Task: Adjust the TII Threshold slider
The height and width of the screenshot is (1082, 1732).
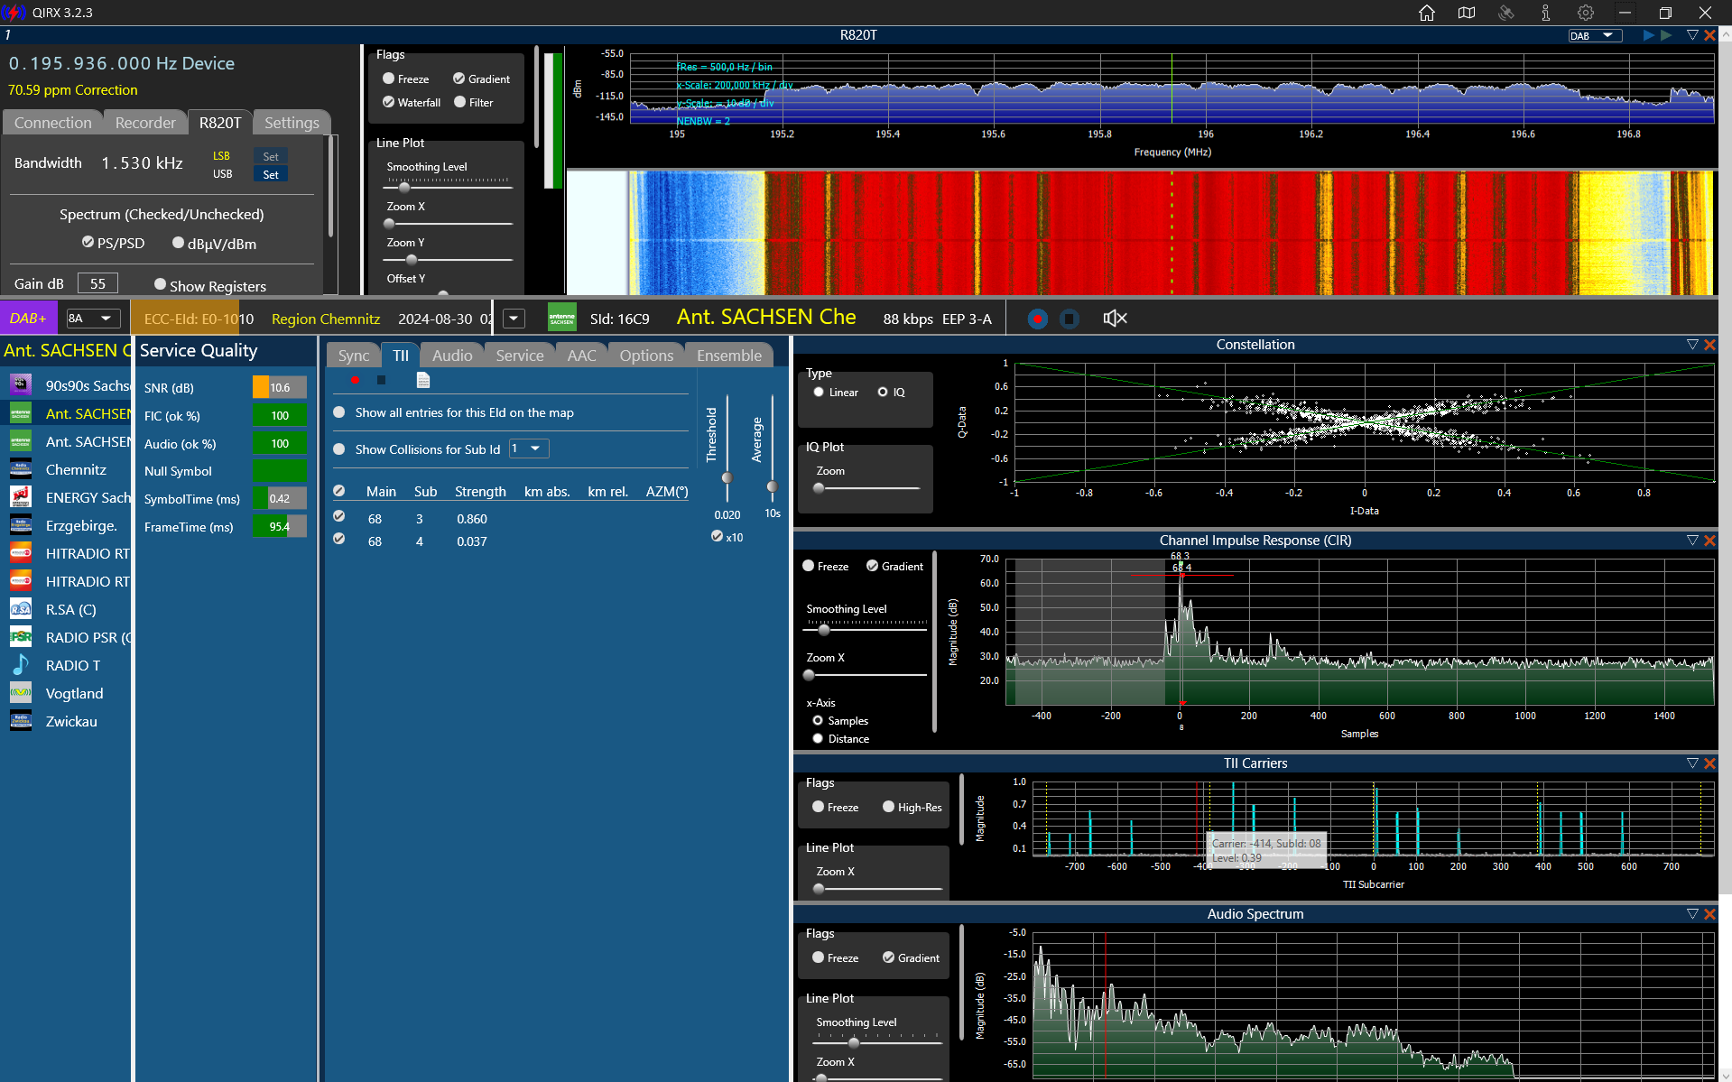Action: pyautogui.click(x=727, y=478)
